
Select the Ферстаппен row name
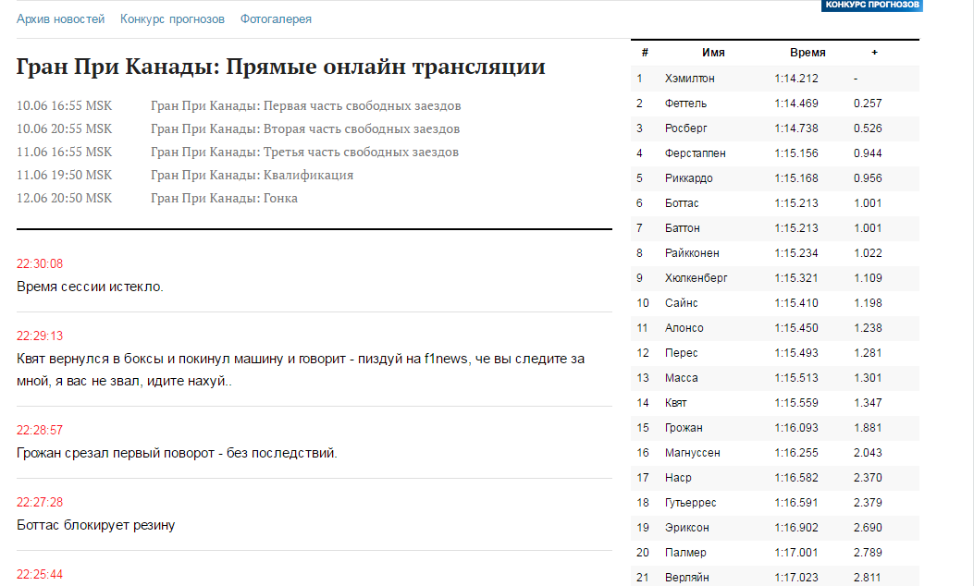coord(695,153)
